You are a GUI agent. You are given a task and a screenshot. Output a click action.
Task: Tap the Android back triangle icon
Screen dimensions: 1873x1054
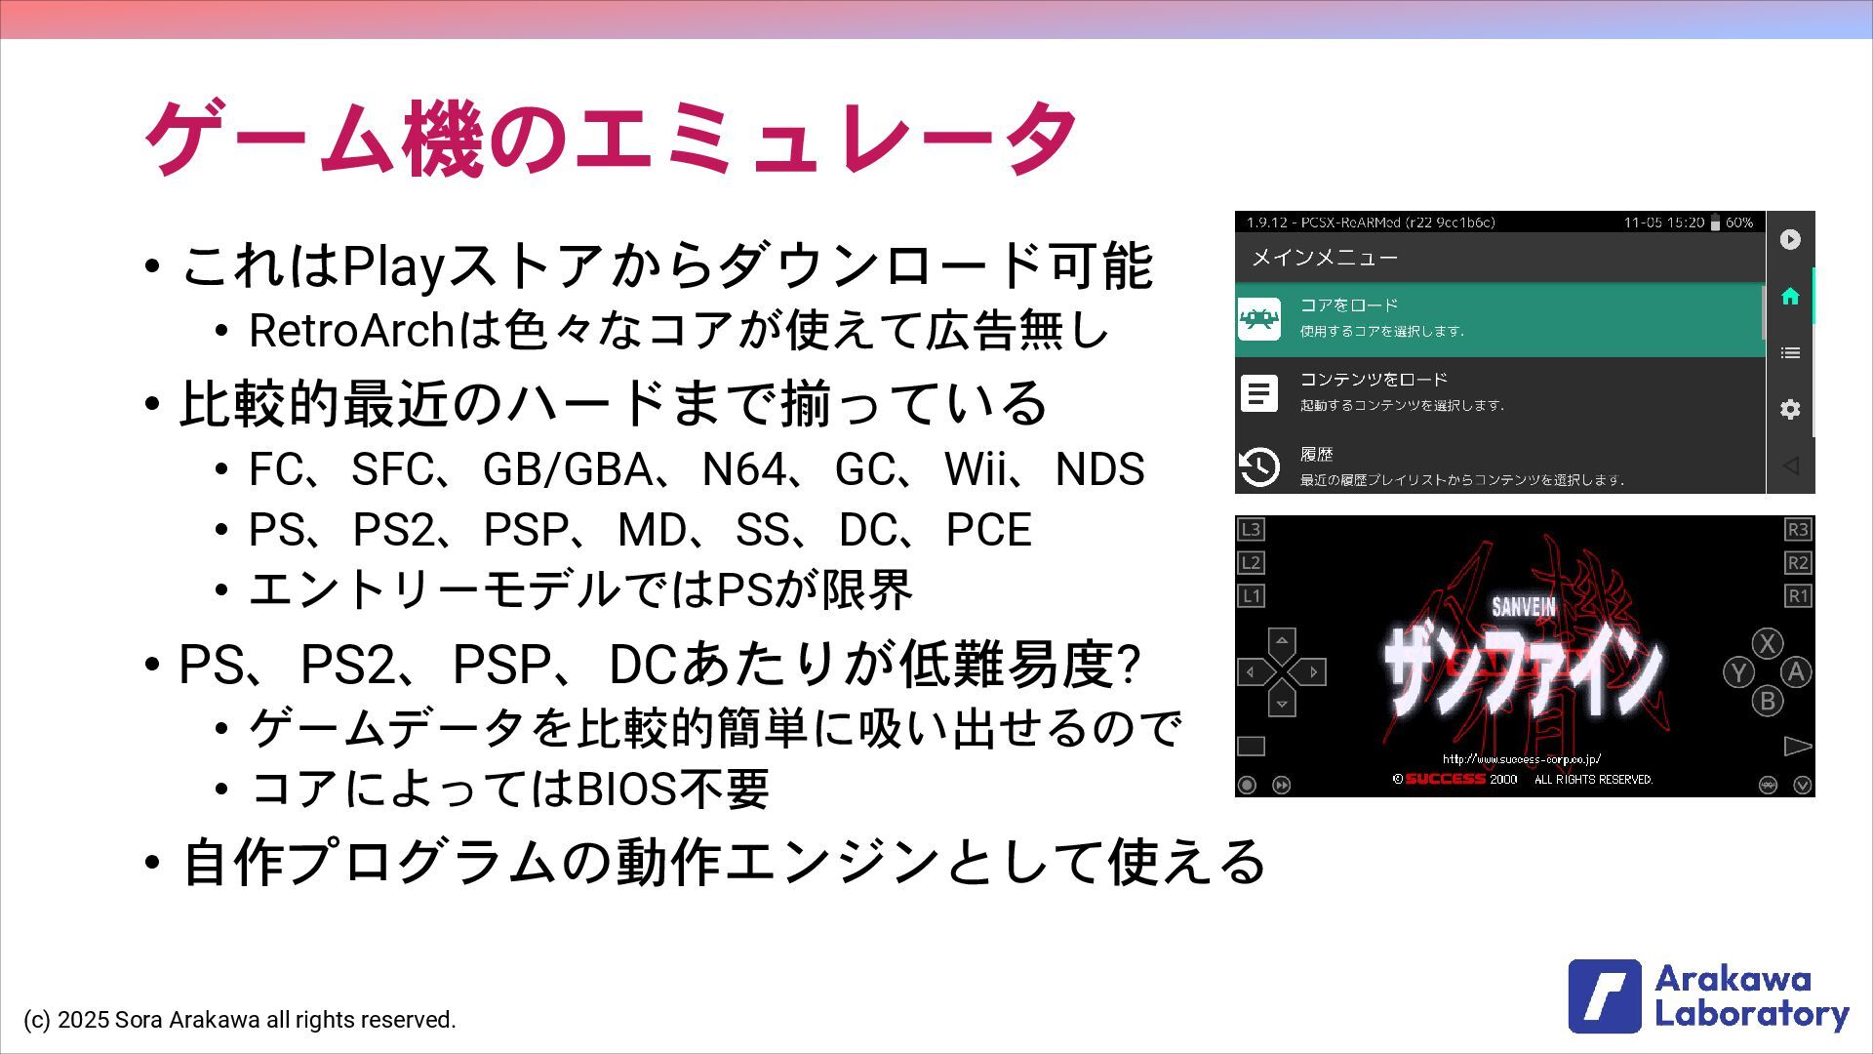tap(1789, 466)
